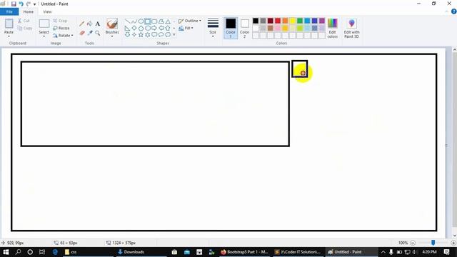Open the shape Outline dropdown
457x257 pixels.
190,21
